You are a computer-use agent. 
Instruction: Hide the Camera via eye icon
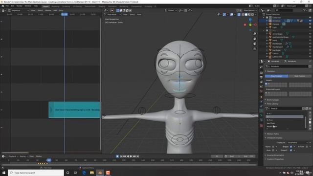310,24
